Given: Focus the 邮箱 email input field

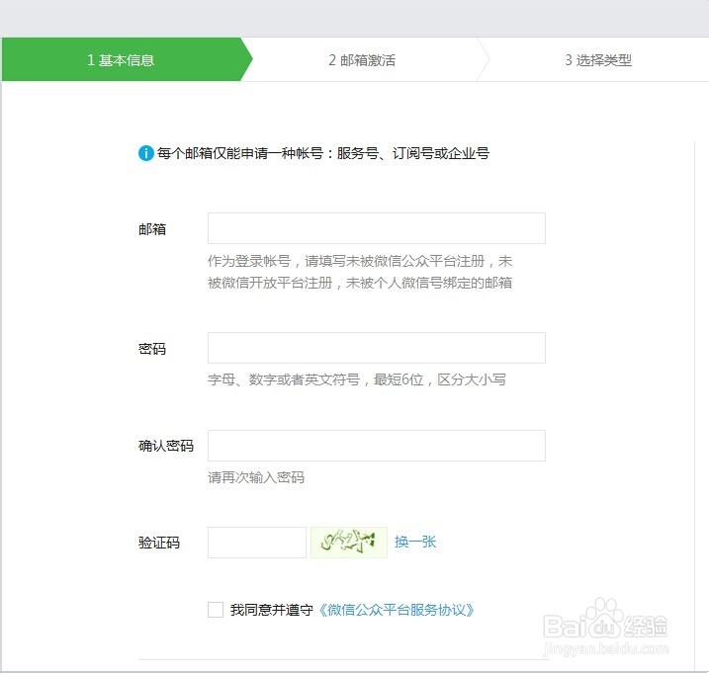Looking at the screenshot, I should [x=376, y=228].
